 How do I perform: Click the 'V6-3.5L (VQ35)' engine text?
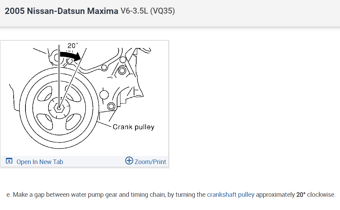point(148,11)
